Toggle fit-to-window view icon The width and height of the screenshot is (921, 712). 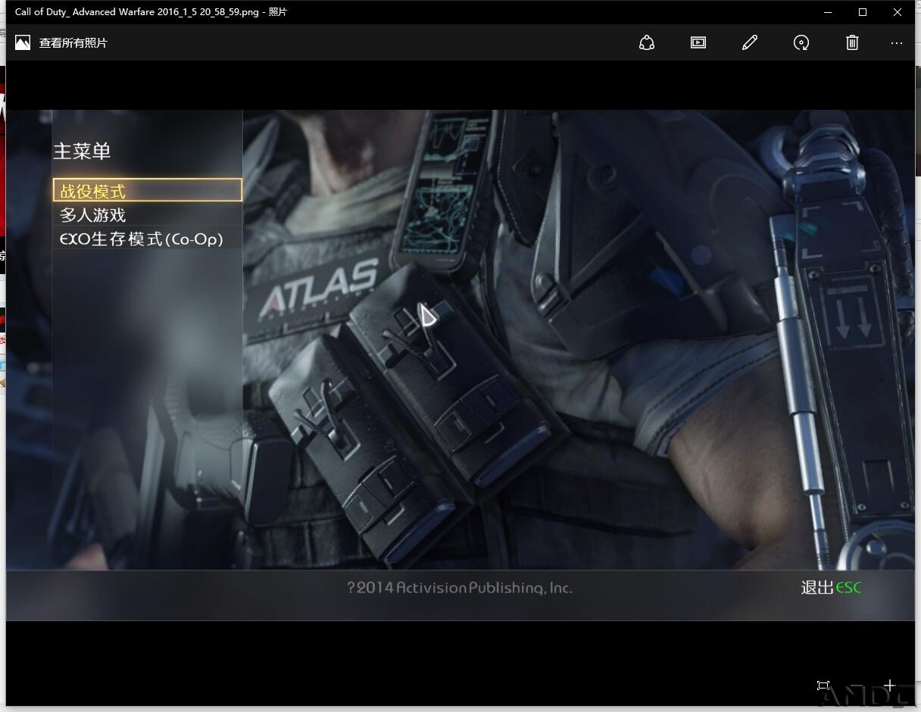coord(823,685)
